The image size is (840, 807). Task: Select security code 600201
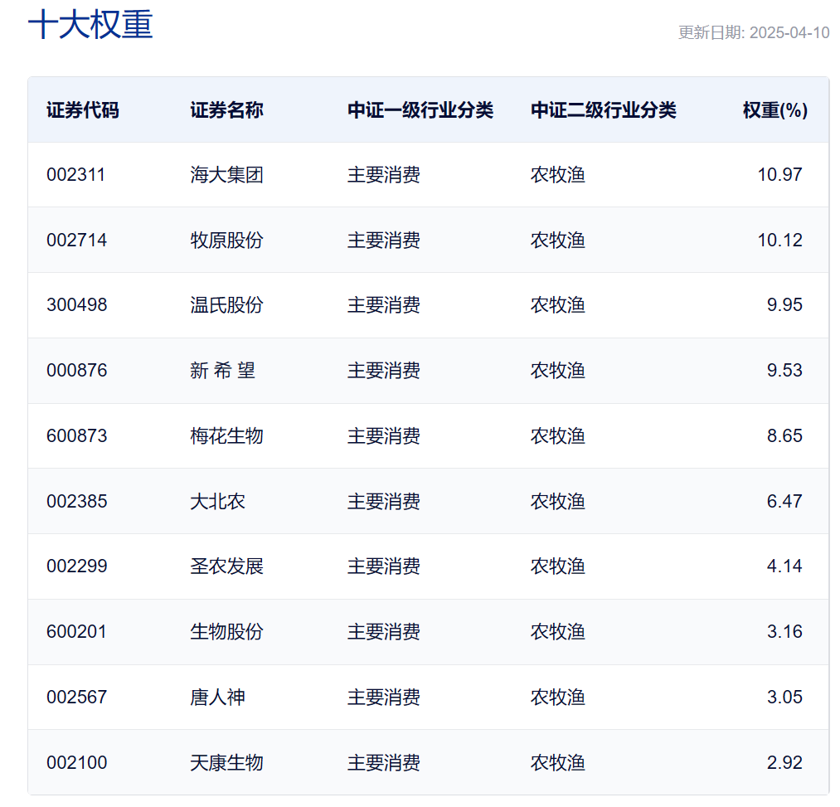[x=76, y=631]
